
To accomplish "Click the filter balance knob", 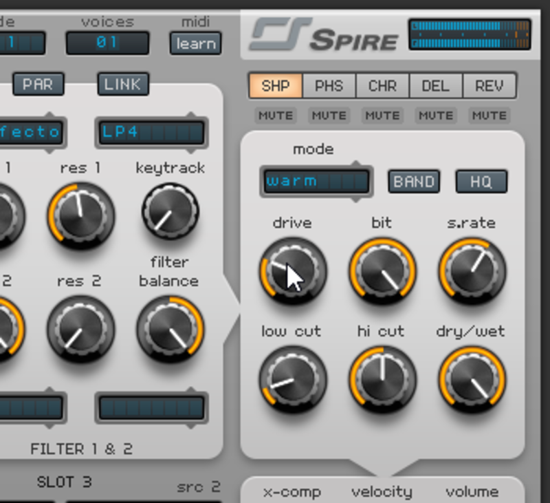I will pyautogui.click(x=170, y=328).
